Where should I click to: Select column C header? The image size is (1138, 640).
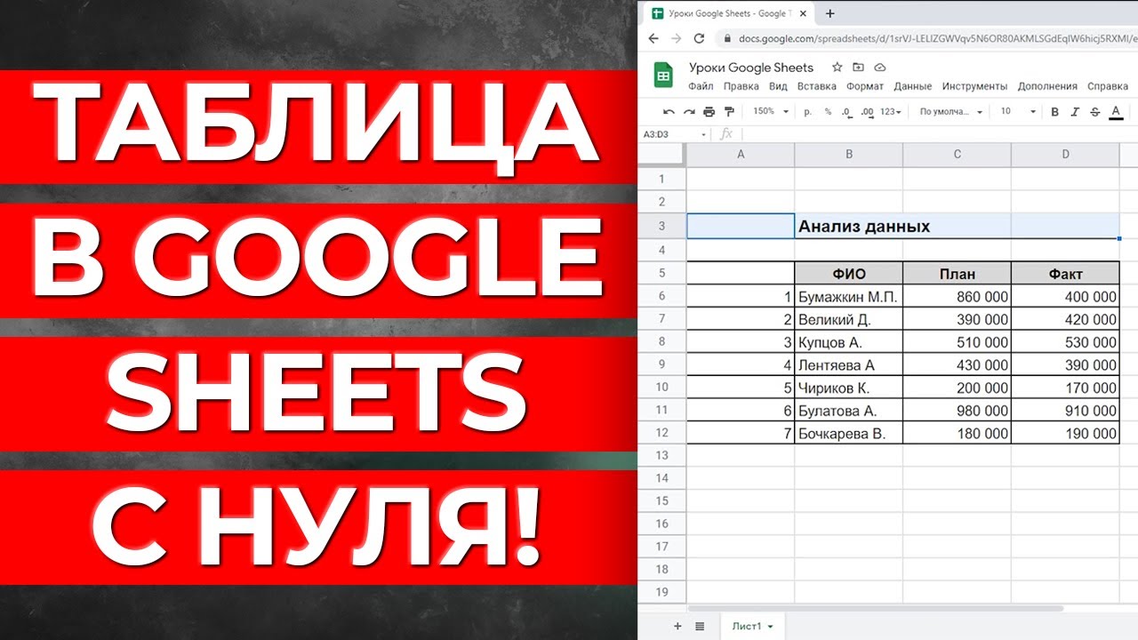[x=958, y=155]
